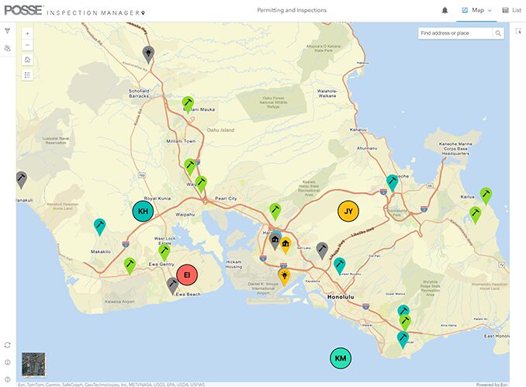This screenshot has width=526, height=387.
Task: Select the KM inspector marker offshore
Action: (340, 358)
